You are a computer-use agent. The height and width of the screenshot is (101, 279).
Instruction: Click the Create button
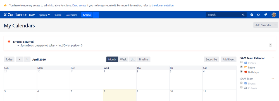[87, 15]
